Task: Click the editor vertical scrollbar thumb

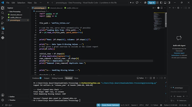Action: 166,20
